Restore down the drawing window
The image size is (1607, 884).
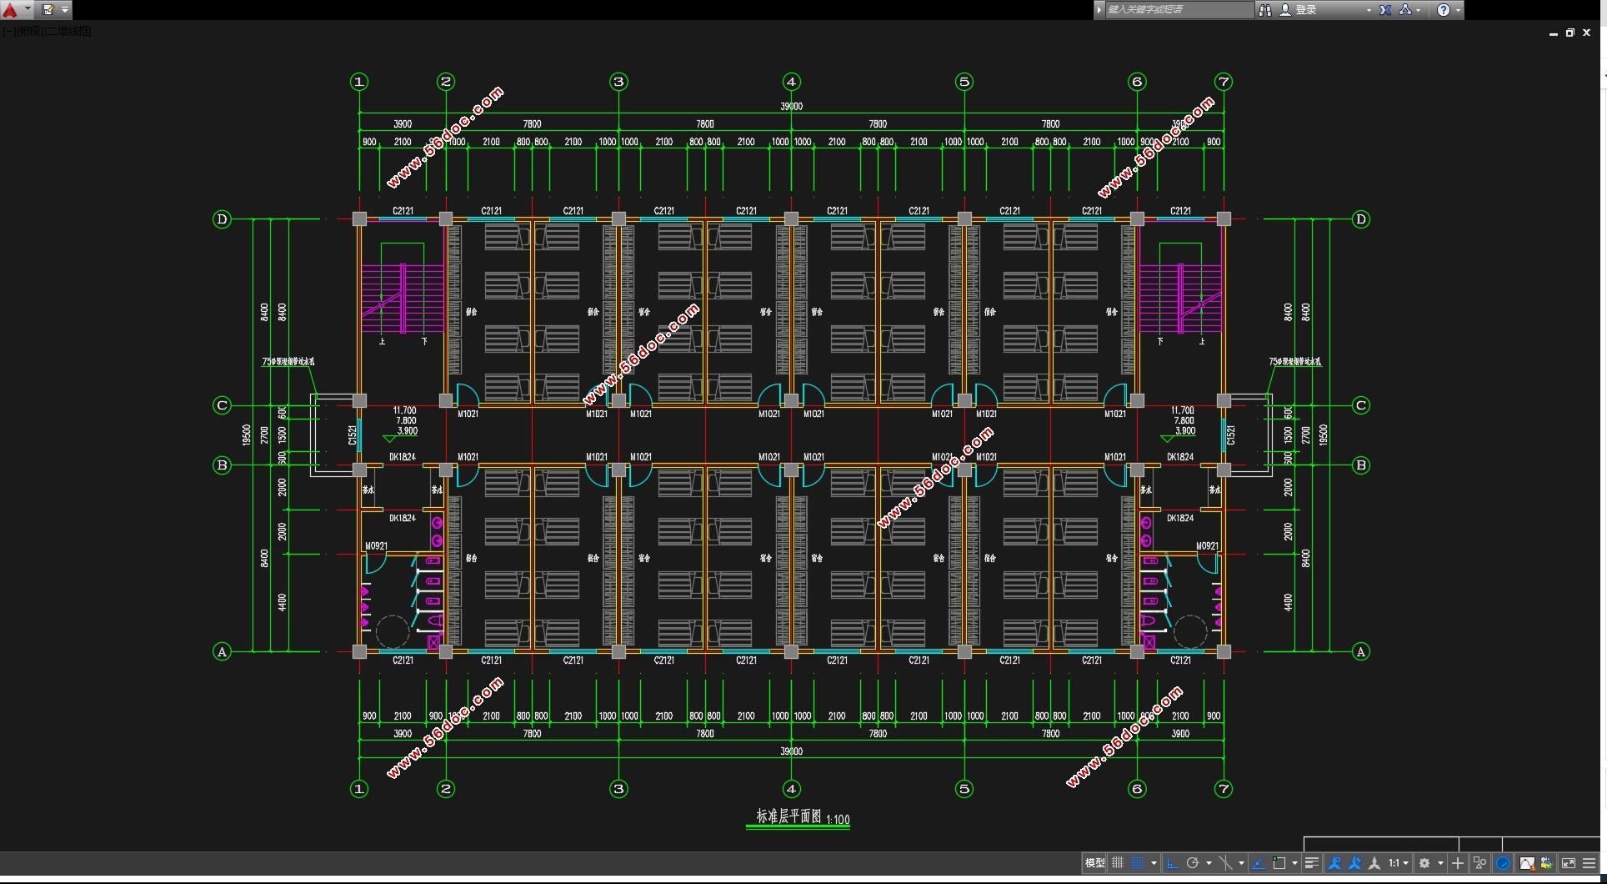coord(1569,33)
